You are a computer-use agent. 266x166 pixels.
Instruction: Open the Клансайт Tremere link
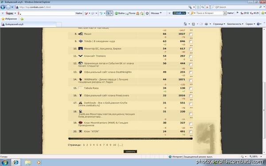(x=95, y=56)
